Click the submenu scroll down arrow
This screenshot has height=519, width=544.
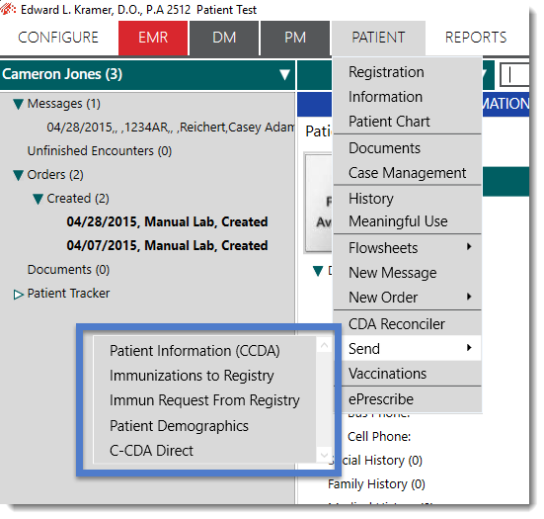[x=325, y=455]
